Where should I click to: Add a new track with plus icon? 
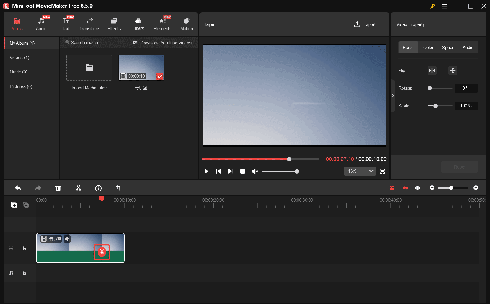[x=14, y=205]
